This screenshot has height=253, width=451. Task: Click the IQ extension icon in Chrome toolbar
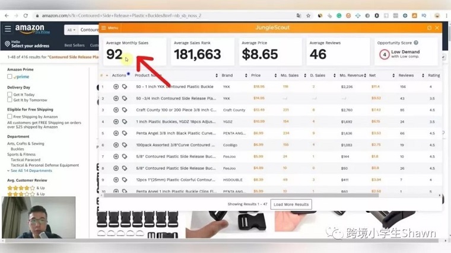click(x=424, y=15)
